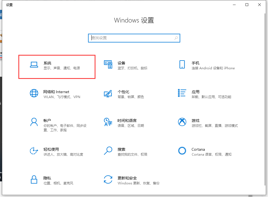Click the 网络和 Internet label
268x197 pixels.
(x=56, y=92)
